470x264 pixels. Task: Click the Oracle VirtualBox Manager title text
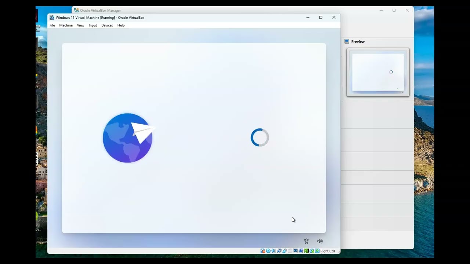(100, 10)
